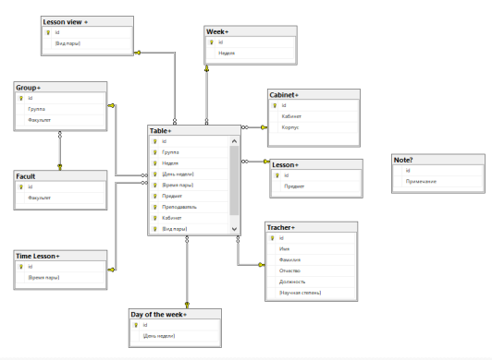This screenshot has height=360, width=492.
Task: Click the relationship key endpoint left of Lesson table
Action: coord(266,162)
